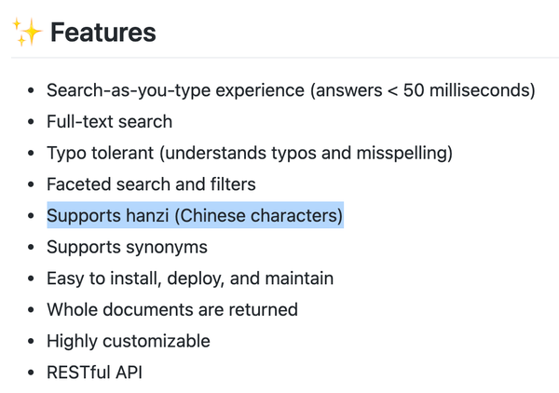Click the RESTful API item
The width and height of the screenshot is (559, 393).
(94, 373)
